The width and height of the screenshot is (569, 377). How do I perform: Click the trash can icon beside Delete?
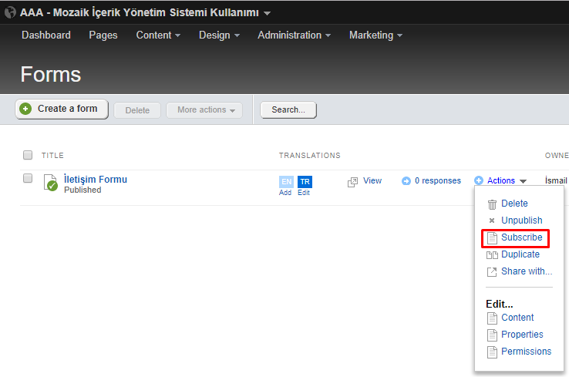tap(492, 204)
